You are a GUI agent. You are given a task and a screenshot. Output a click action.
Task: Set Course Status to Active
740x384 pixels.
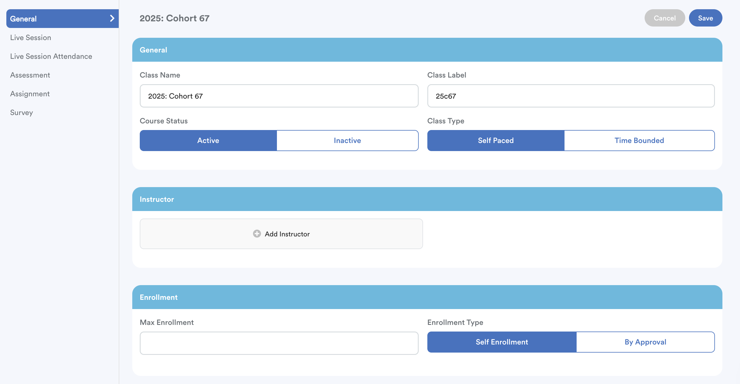[x=208, y=140]
